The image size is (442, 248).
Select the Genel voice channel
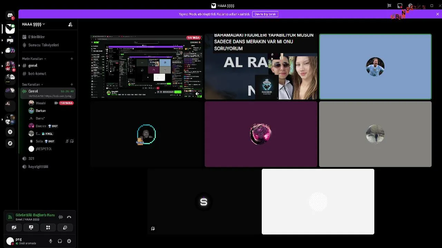pyautogui.click(x=48, y=93)
